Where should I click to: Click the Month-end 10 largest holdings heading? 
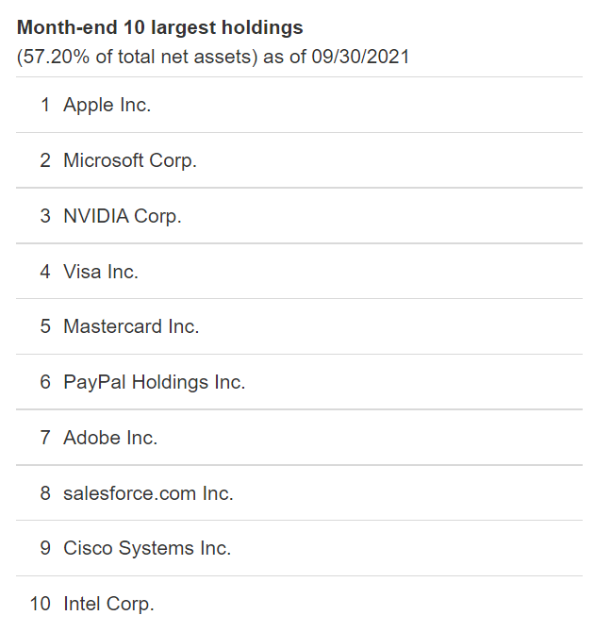point(160,27)
